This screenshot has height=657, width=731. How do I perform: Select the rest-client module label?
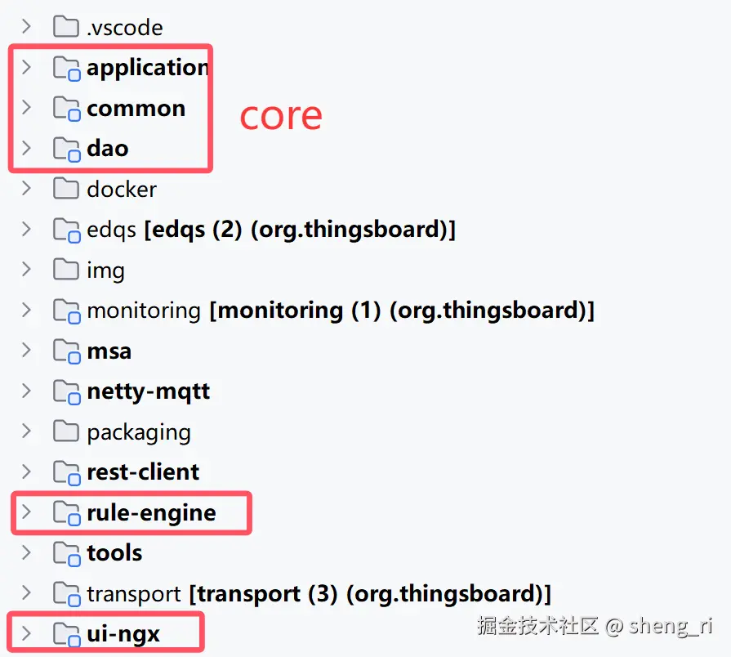click(x=143, y=472)
